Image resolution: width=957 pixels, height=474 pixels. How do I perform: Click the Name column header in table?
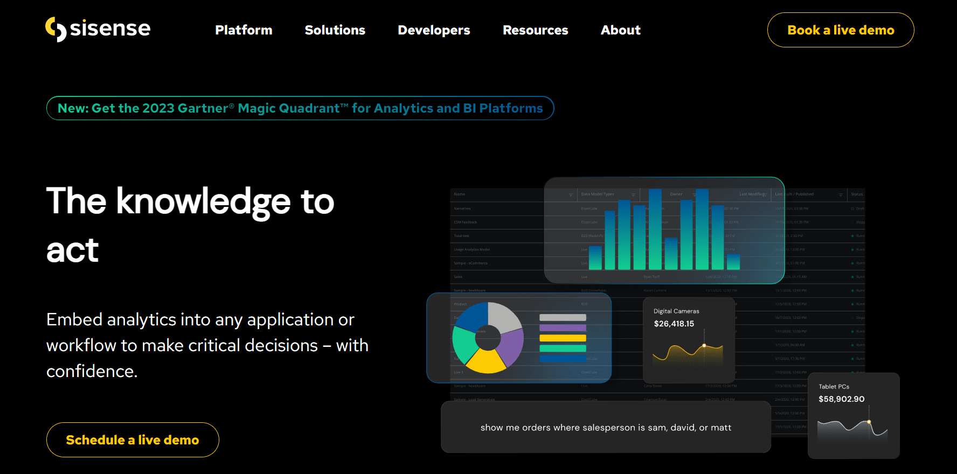(x=460, y=194)
